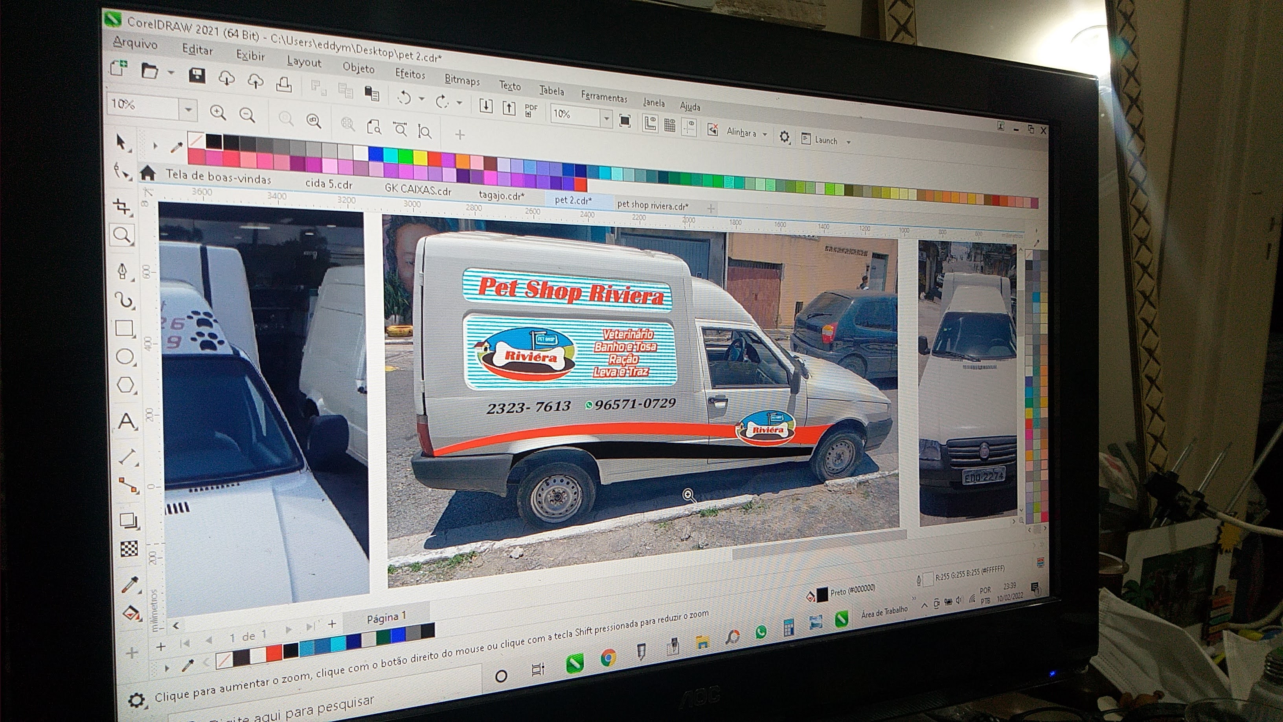Click the Full-Screen Preview icon
The image size is (1283, 722).
625,121
